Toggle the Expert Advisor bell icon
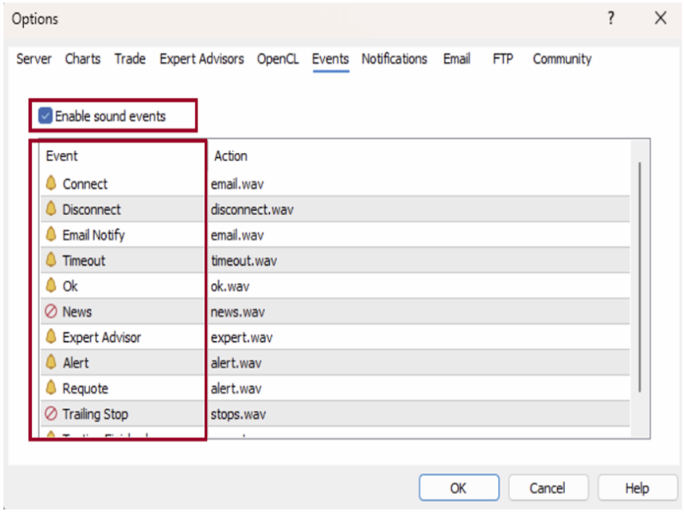 51,337
